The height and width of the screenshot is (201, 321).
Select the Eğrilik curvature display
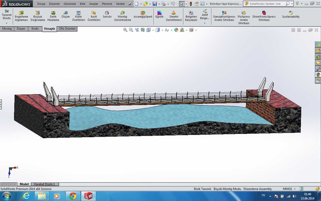tap(159, 15)
